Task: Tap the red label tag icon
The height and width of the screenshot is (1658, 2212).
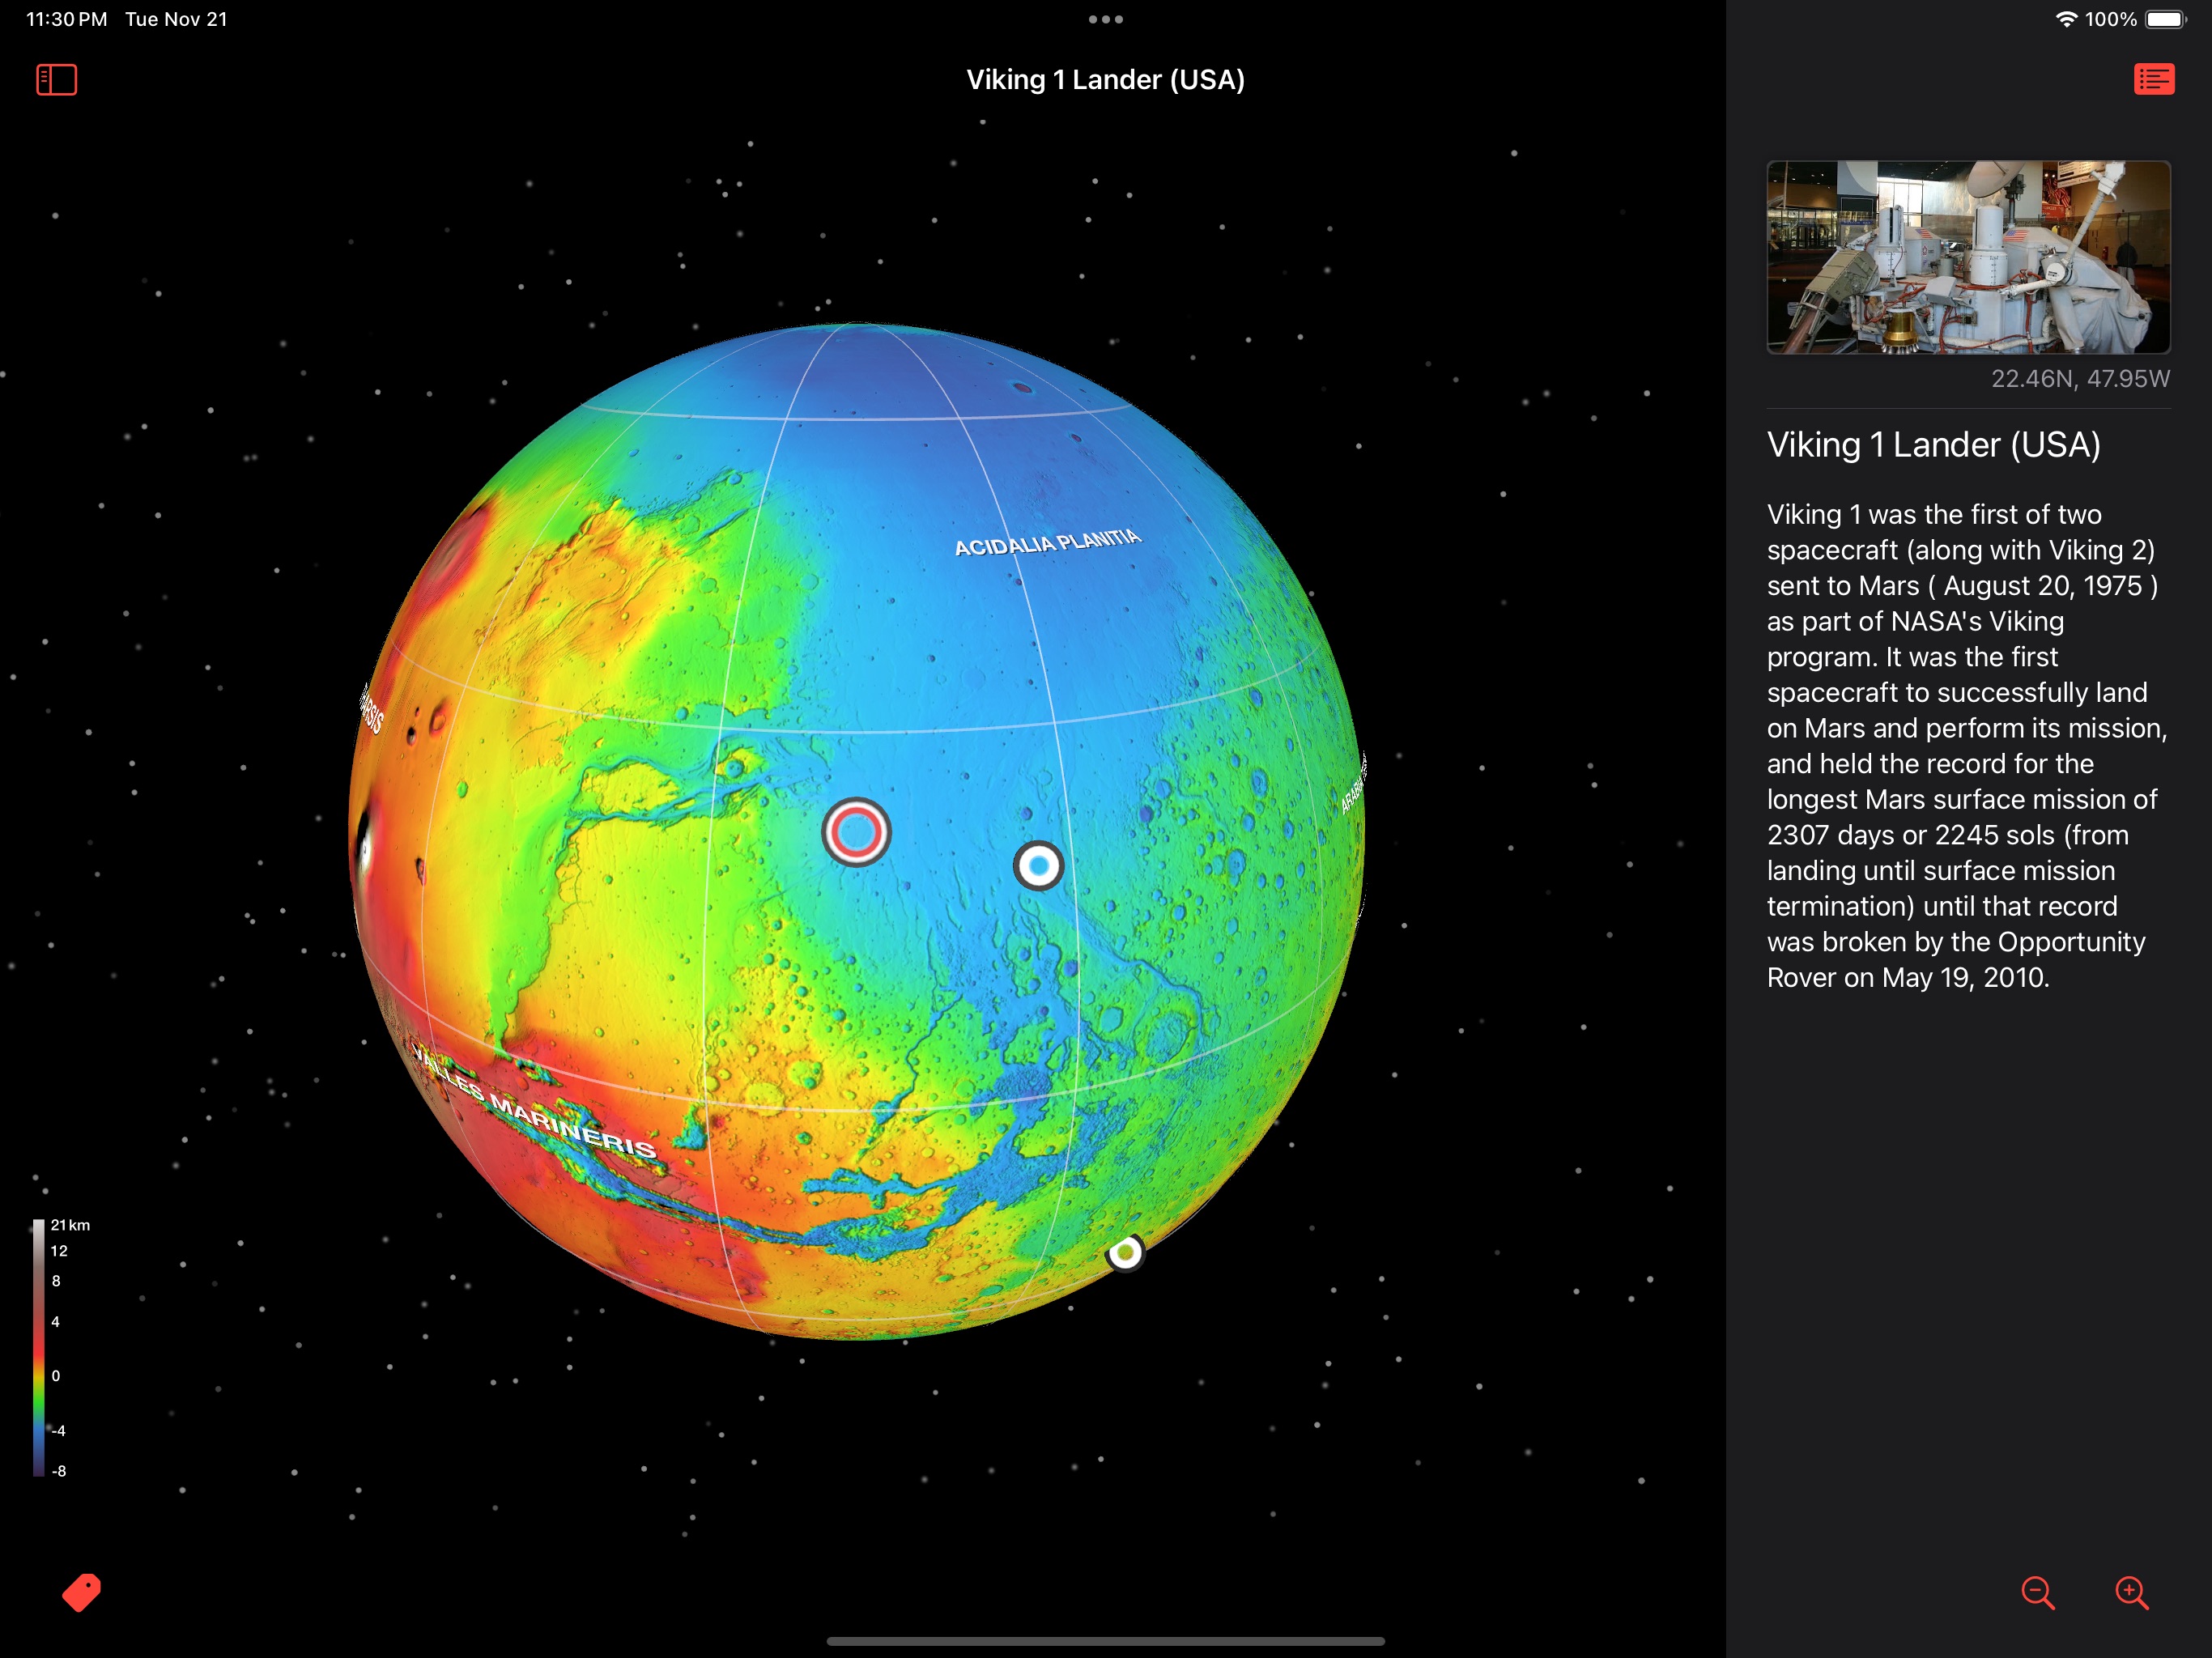Action: pos(82,1592)
